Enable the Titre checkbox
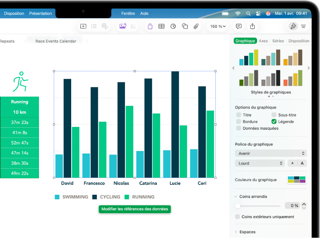Viewport: 320px width, 238px height. (239, 115)
